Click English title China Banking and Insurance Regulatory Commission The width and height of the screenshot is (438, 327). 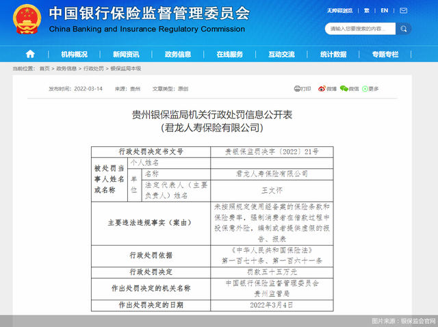pos(147,29)
